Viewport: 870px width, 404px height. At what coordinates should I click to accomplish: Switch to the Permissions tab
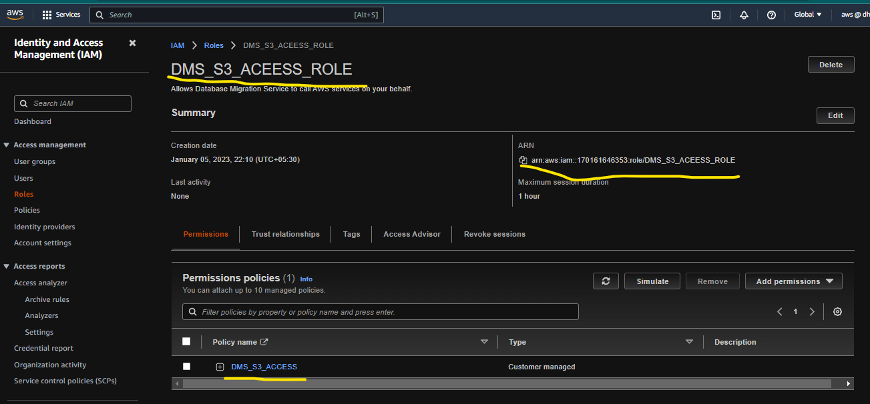pyautogui.click(x=206, y=234)
